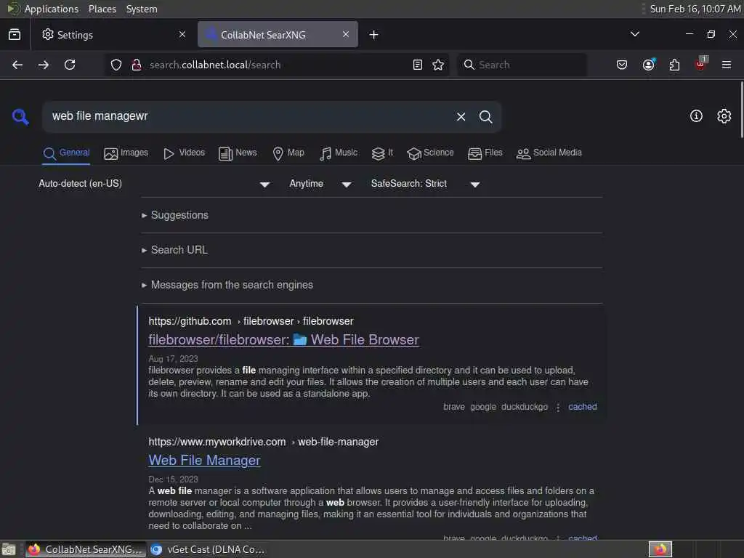
Task: Select the Images category
Action: coord(126,153)
